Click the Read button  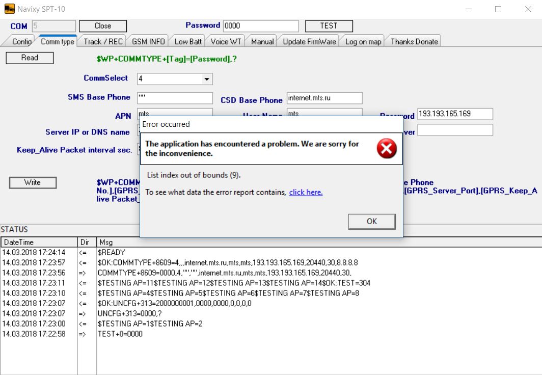(x=30, y=58)
